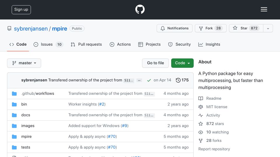Click 2 years ago in bin row
This screenshot has width=280, height=157.
pyautogui.click(x=178, y=104)
